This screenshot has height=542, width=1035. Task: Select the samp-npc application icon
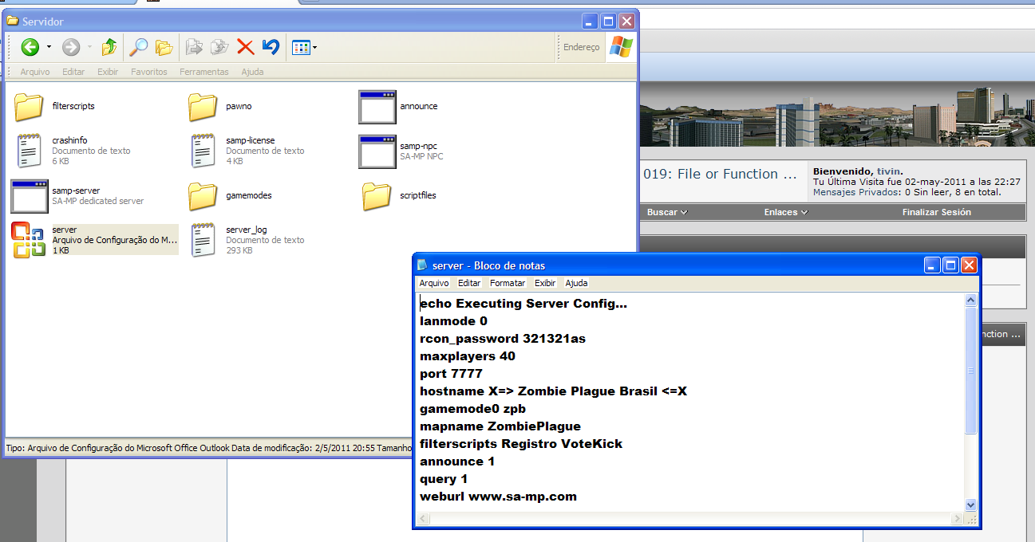click(x=377, y=151)
